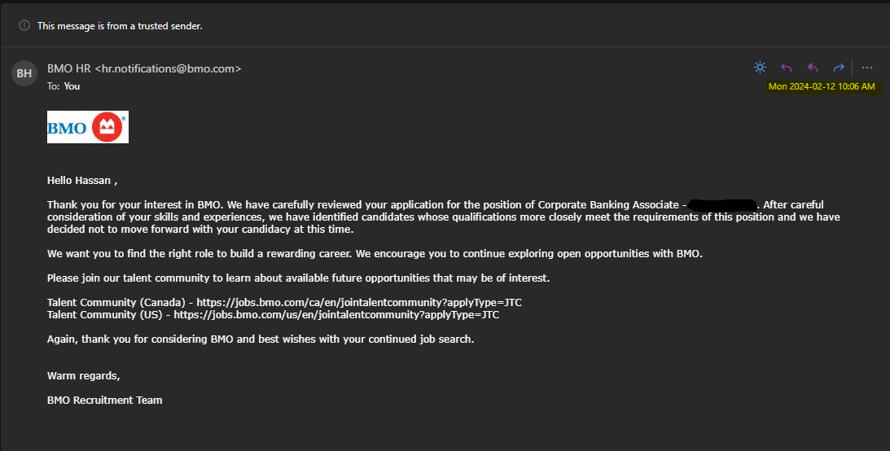Toggle light mode with the sun icon
Viewport: 890px width, 451px height.
[x=760, y=68]
